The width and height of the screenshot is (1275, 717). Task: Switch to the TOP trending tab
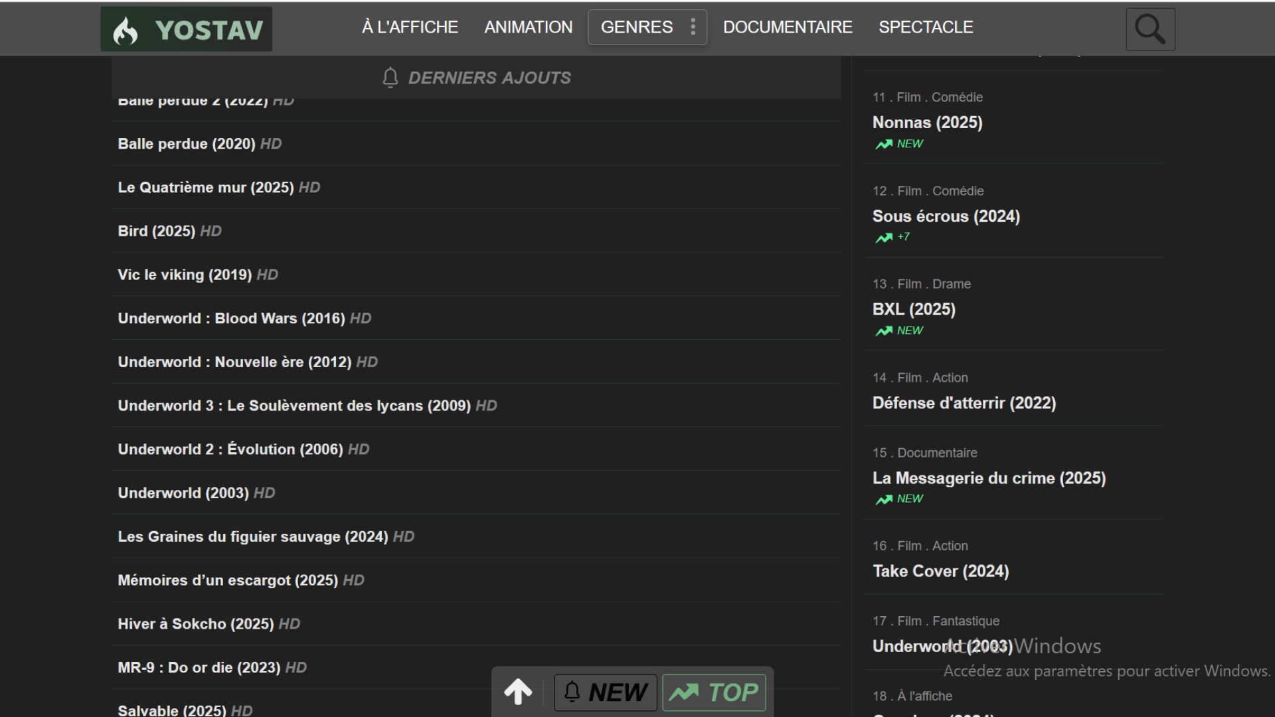point(714,692)
